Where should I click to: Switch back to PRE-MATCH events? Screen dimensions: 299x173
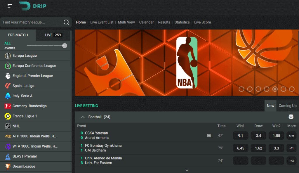pyautogui.click(x=18, y=35)
